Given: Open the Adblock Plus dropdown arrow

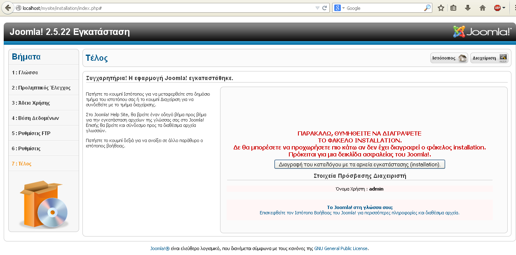Looking at the screenshot, I should (504, 8).
